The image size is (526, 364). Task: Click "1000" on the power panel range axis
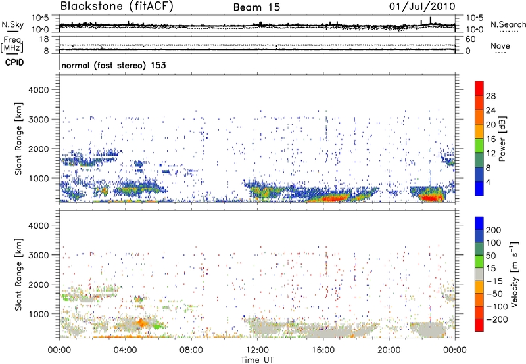[39, 178]
